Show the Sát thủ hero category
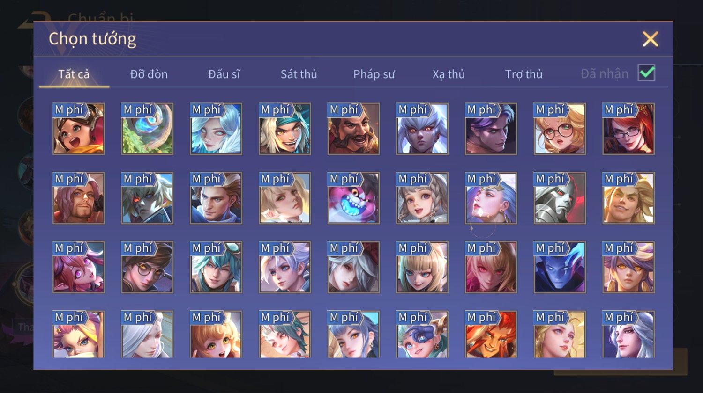703x393 pixels. 299,74
